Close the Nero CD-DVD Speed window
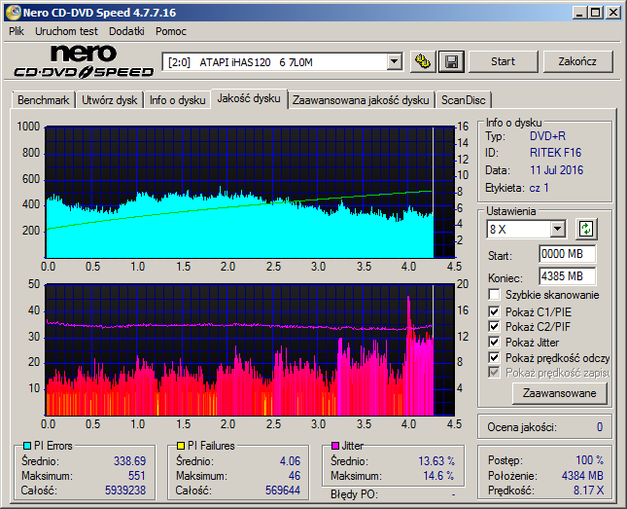Image resolution: width=627 pixels, height=509 pixels. [612, 13]
